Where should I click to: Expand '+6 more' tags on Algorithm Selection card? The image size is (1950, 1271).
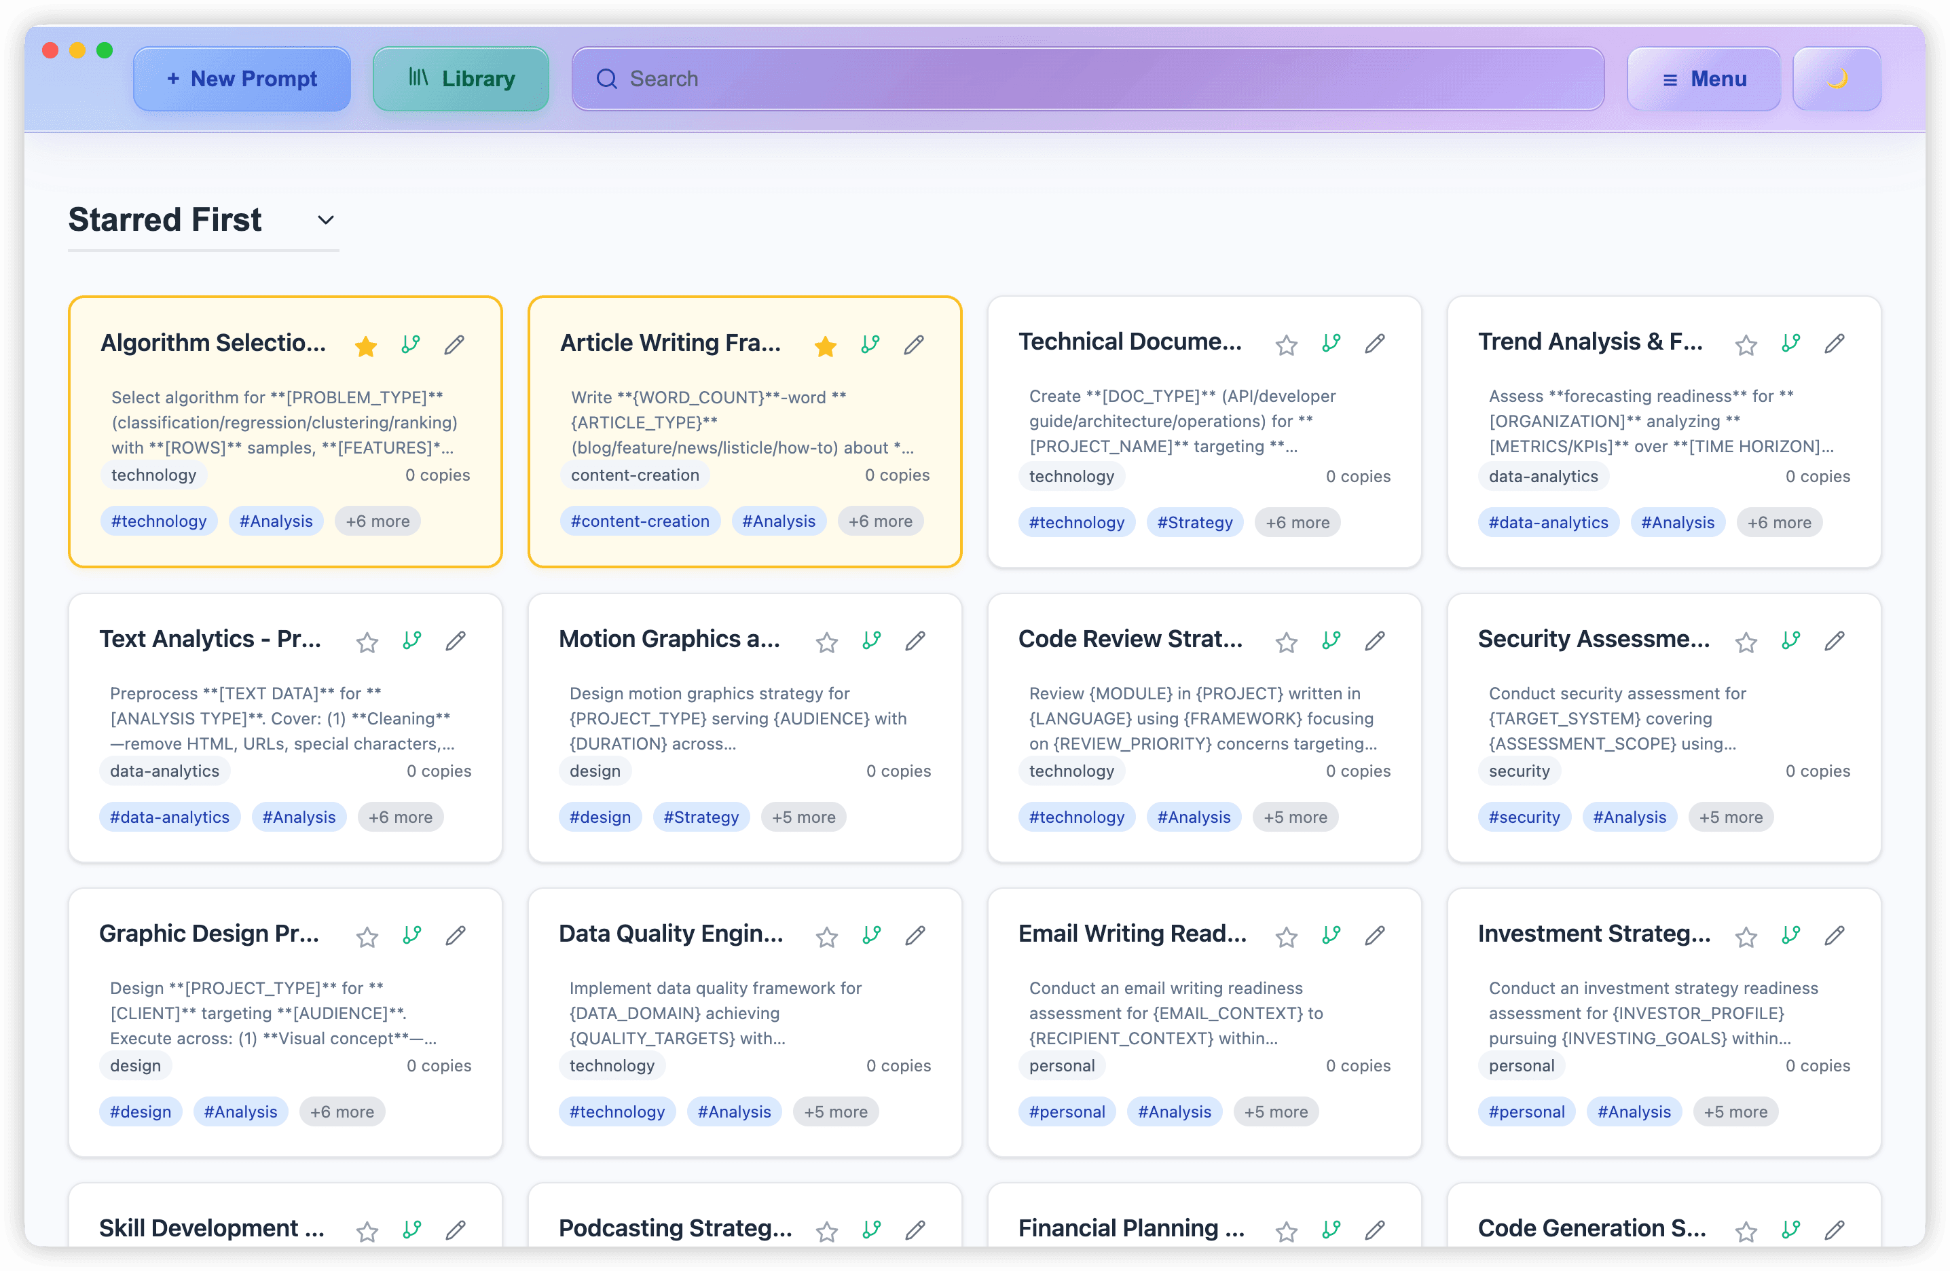(x=378, y=520)
